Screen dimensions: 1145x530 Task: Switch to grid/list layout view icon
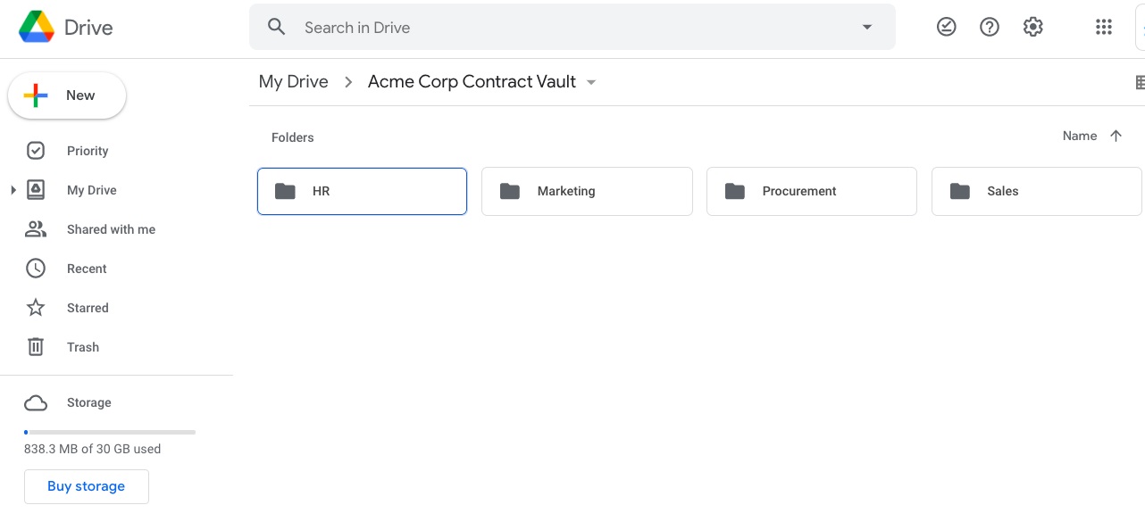pyautogui.click(x=1140, y=82)
